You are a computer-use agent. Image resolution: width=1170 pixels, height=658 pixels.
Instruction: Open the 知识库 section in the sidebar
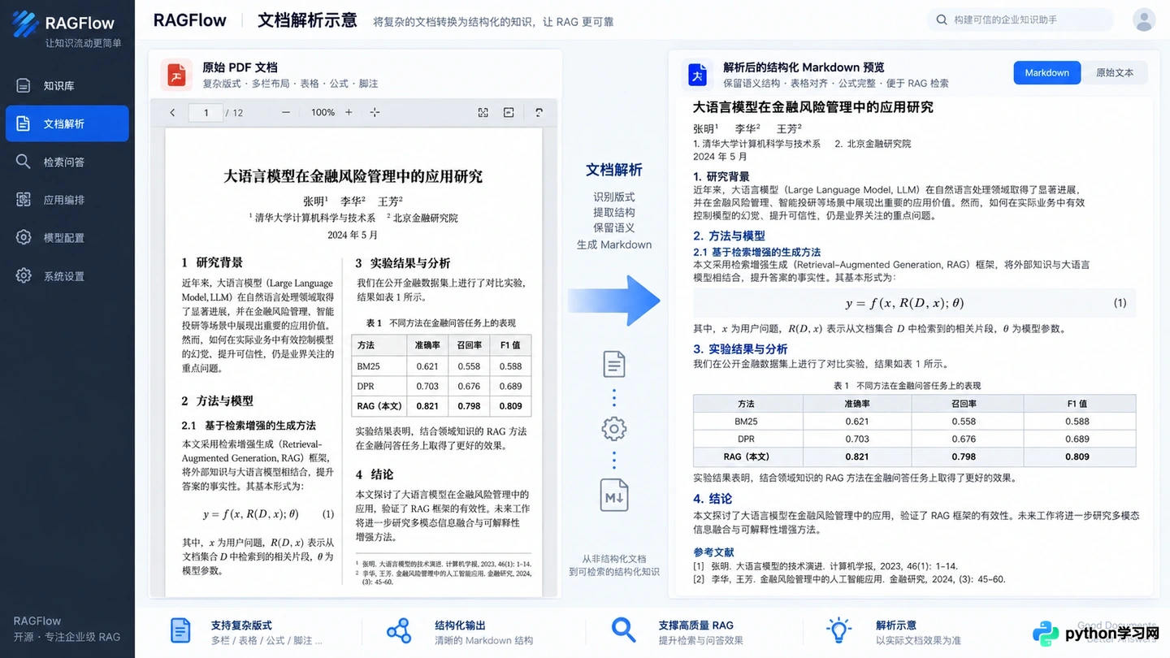pos(67,85)
